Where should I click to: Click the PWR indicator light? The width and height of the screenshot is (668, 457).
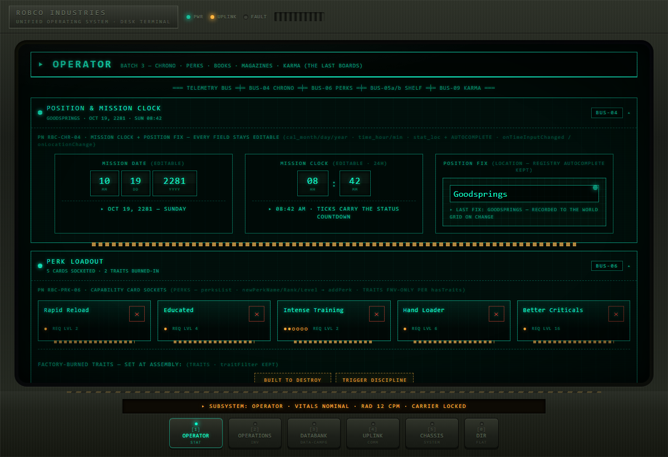tap(188, 17)
